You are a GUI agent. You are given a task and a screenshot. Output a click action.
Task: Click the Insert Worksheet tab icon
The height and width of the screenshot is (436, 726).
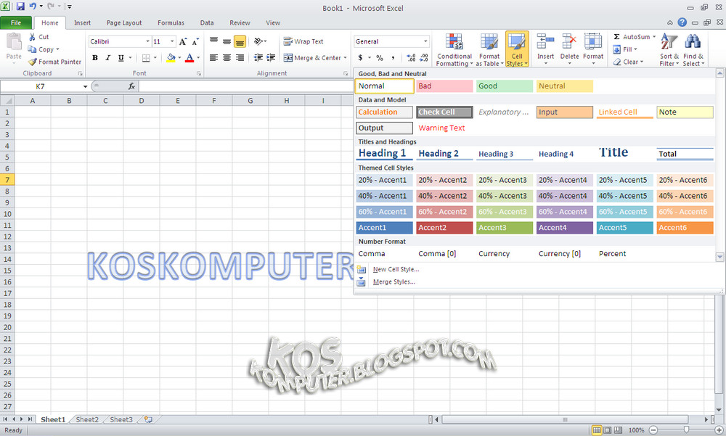pyautogui.click(x=148, y=419)
